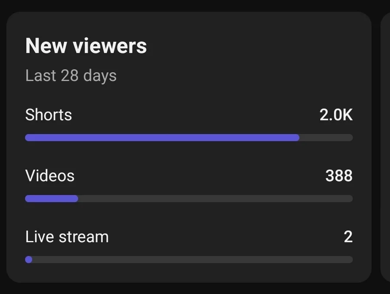This screenshot has width=390, height=294.
Task: Click the "New viewers" card heading
Action: click(86, 46)
